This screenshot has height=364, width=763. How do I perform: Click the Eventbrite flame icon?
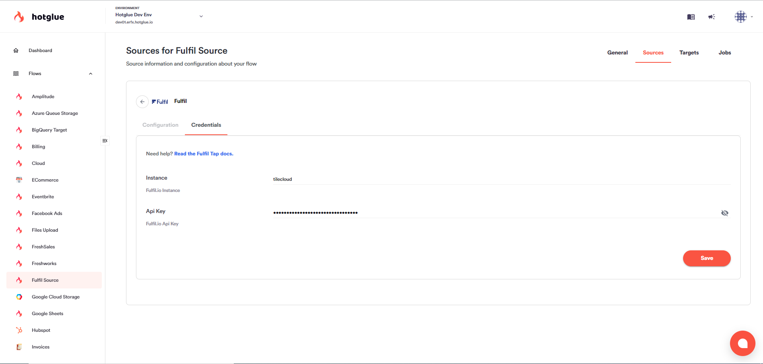(19, 197)
